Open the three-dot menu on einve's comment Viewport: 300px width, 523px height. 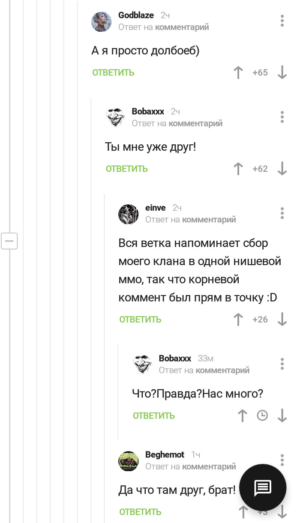pyautogui.click(x=282, y=213)
